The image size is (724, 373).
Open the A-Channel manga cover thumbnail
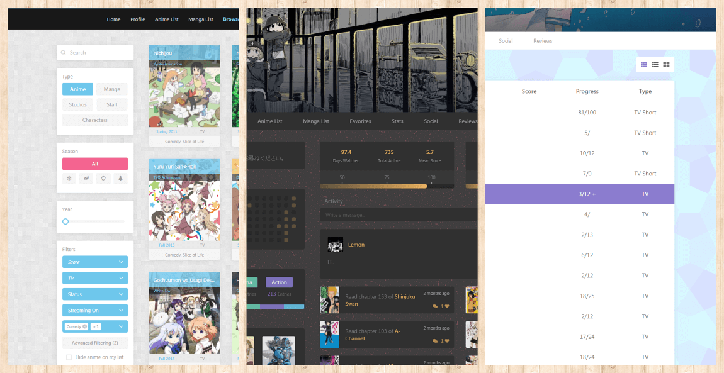point(330,335)
